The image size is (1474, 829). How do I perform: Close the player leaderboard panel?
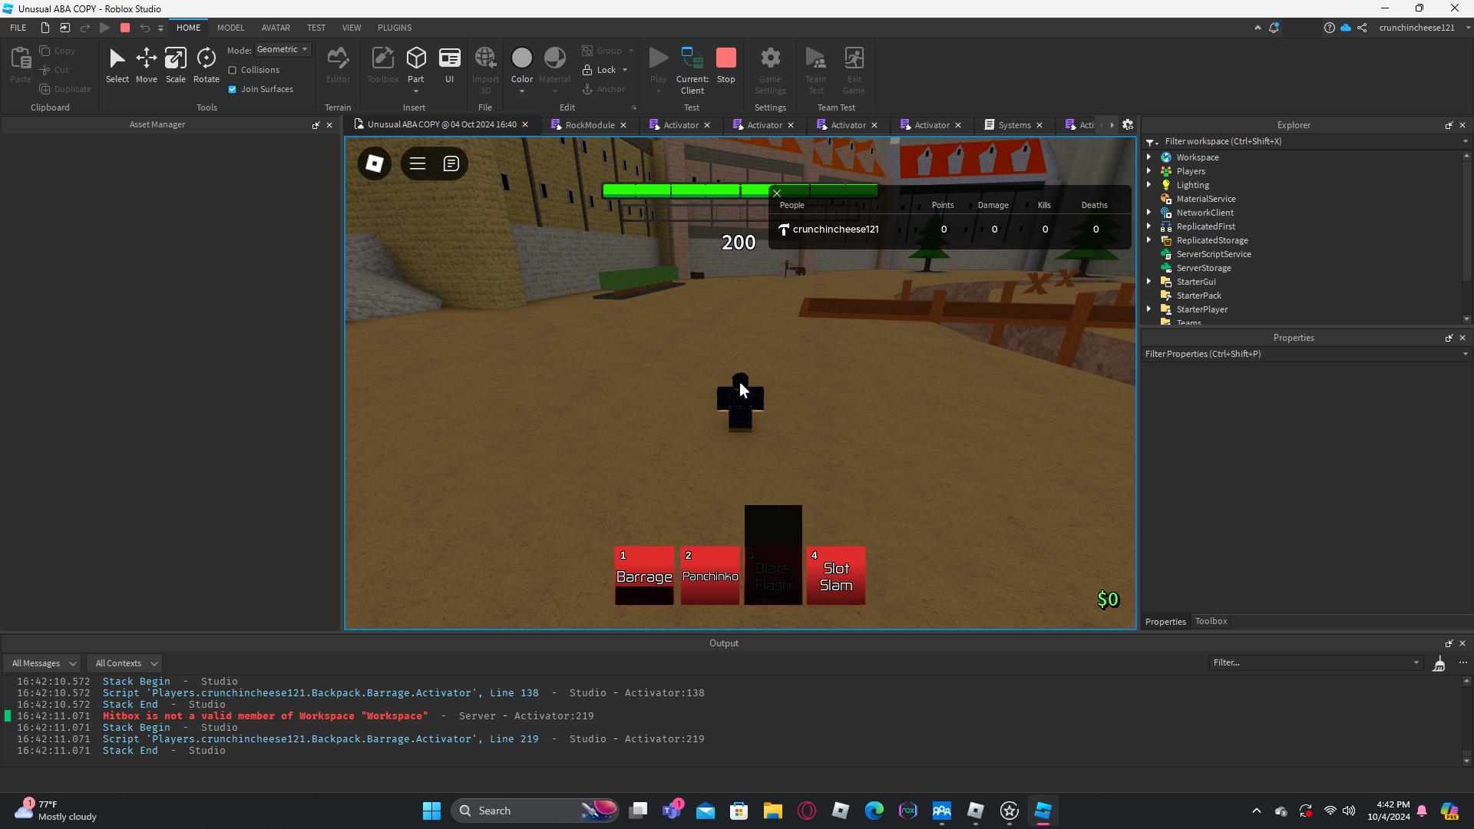[x=777, y=193]
